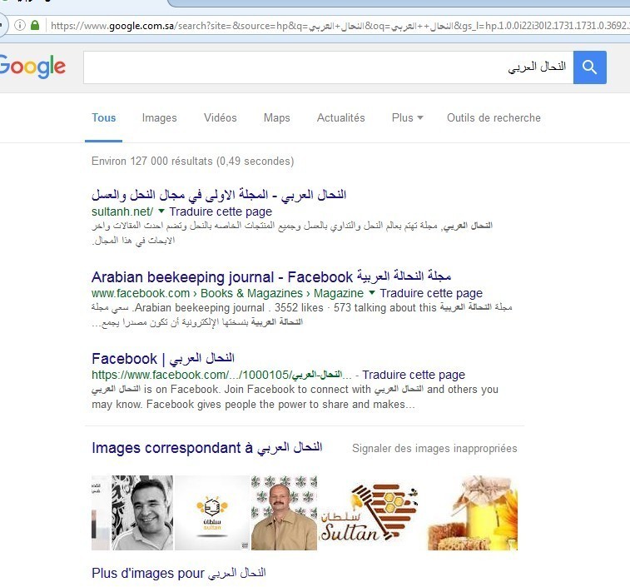Click the browser address bar URL
Image resolution: width=630 pixels, height=587 pixels.
pyautogui.click(x=338, y=26)
